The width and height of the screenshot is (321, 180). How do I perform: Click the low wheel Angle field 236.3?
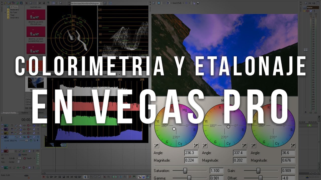[x=191, y=153]
